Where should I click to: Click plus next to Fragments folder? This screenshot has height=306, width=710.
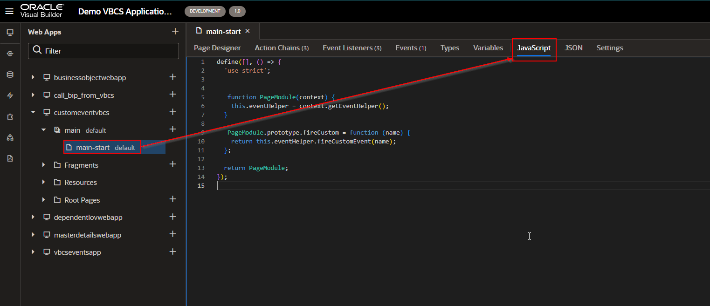coord(172,164)
